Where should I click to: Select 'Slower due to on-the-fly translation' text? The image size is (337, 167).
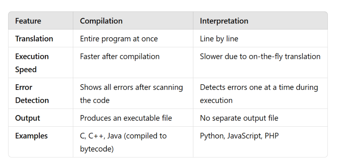260,56
